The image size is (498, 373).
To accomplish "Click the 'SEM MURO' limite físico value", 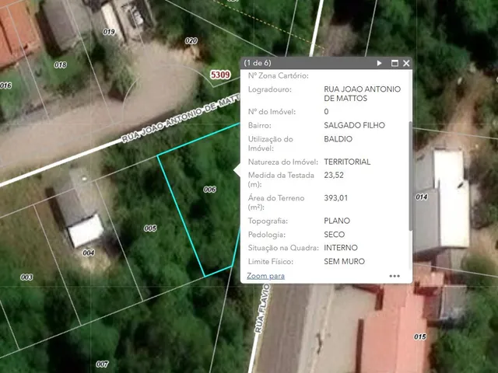I will coord(344,261).
